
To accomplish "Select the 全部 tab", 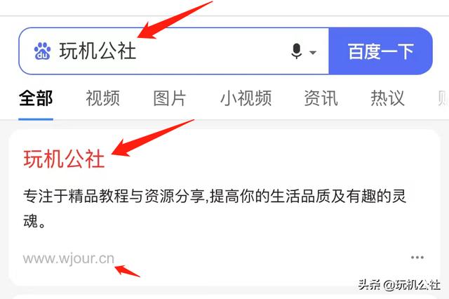I will (36, 98).
